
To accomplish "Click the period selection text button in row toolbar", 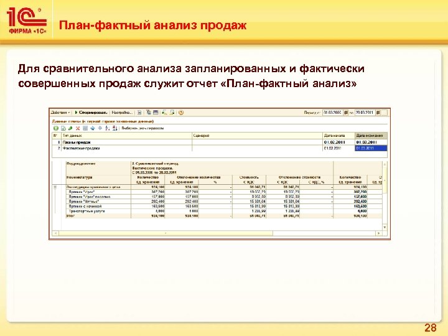I will pos(142,128).
